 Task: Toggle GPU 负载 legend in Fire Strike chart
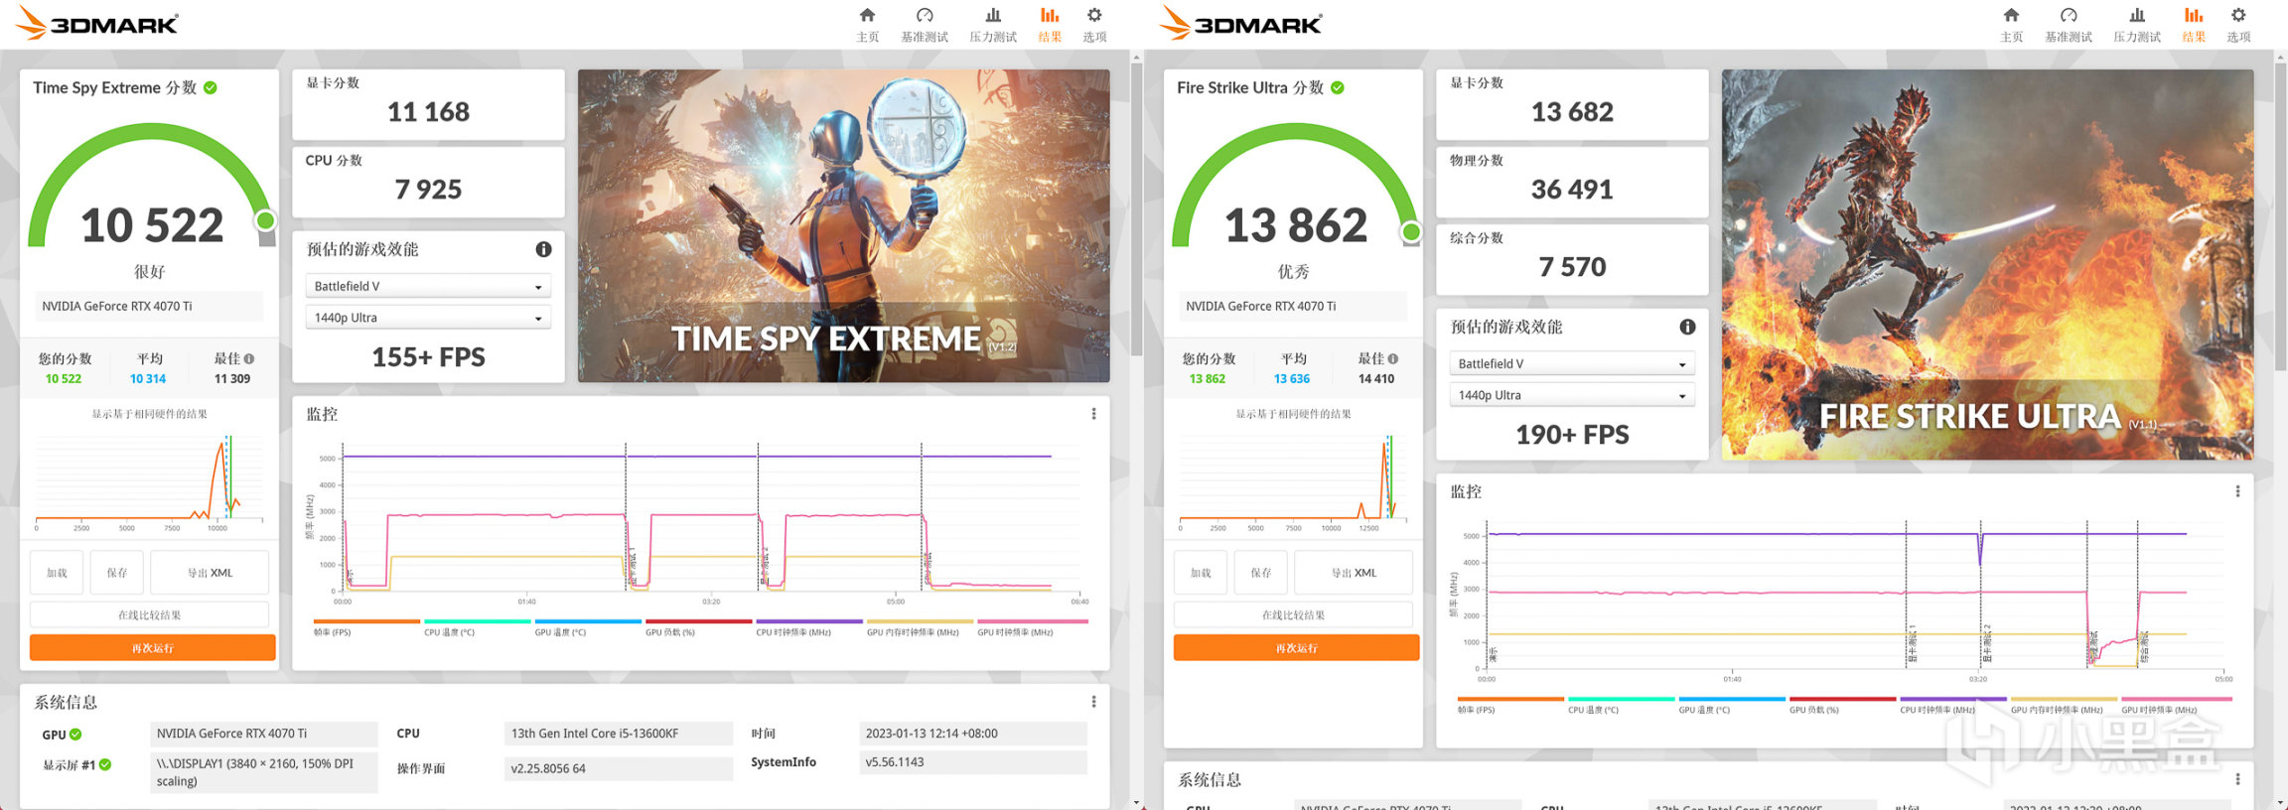tap(1842, 705)
